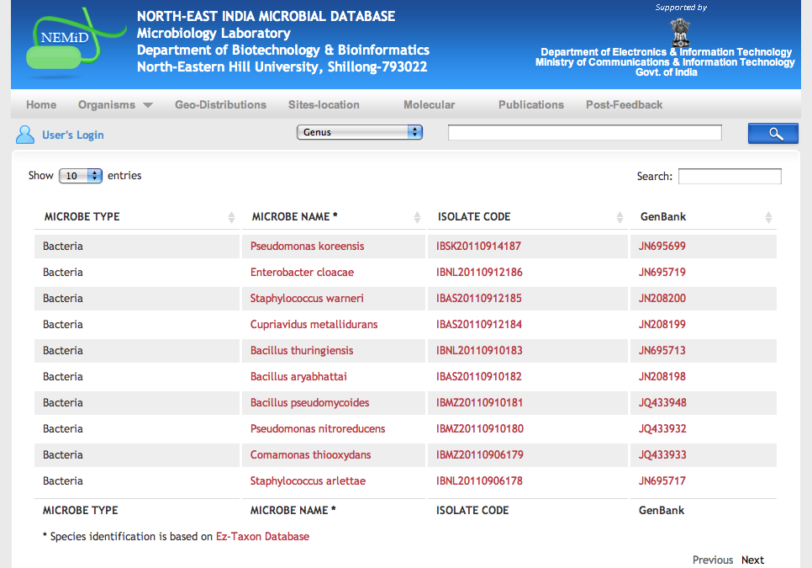The height and width of the screenshot is (568, 812).
Task: Focus the table Search filter box
Action: coord(730,176)
